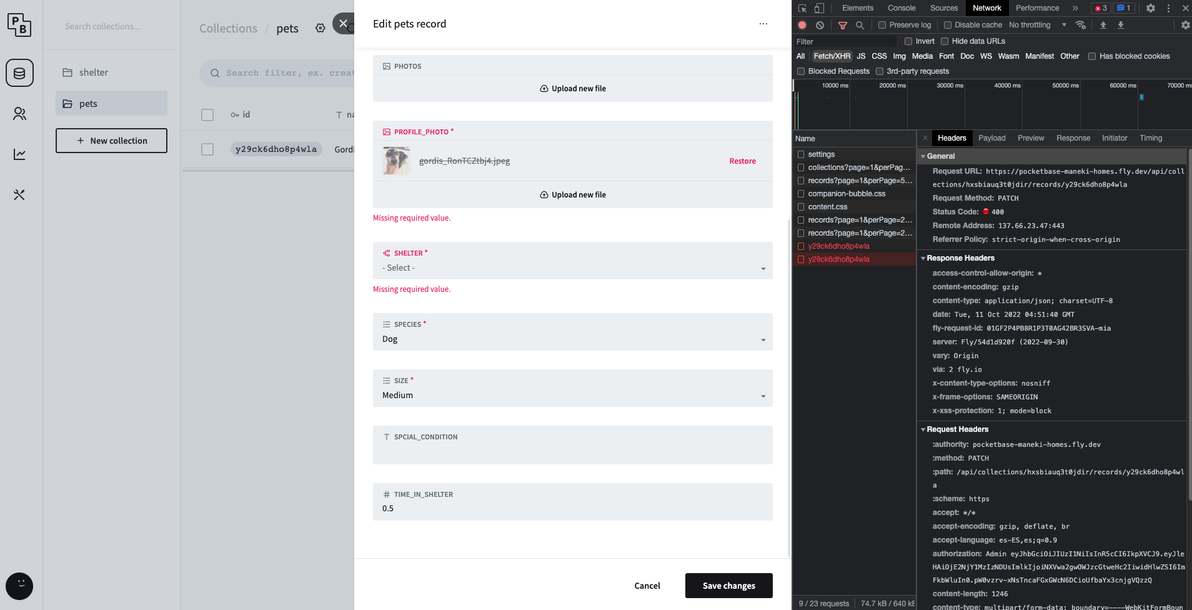
Task: Click the network search magnifier icon
Action: pos(860,25)
